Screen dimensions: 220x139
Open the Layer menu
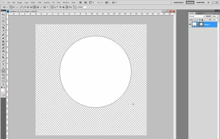26,3
